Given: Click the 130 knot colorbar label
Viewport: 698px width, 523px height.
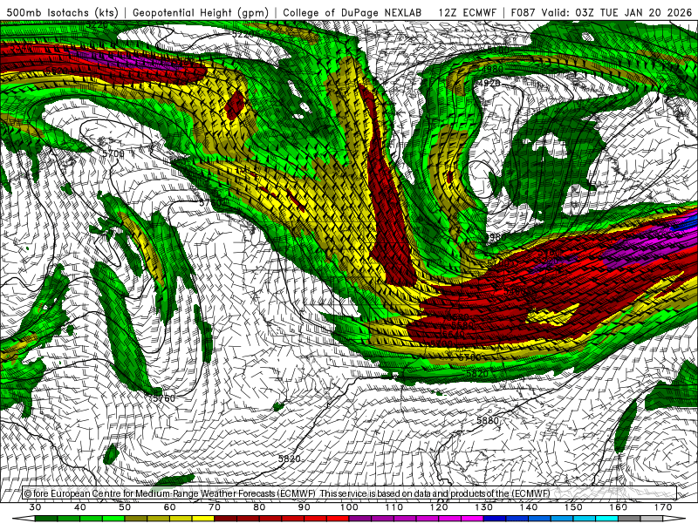Looking at the screenshot, I should 483,507.
